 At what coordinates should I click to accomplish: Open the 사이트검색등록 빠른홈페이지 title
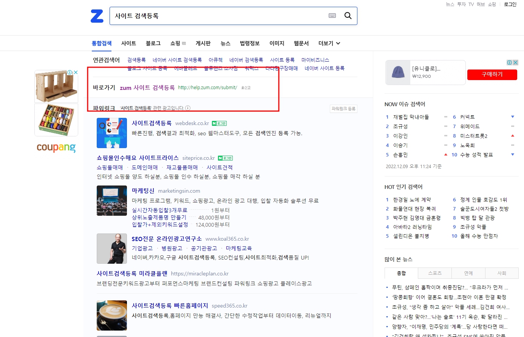click(170, 306)
